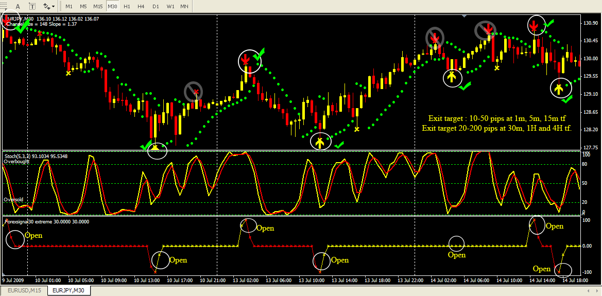
Task: Click the gray chart shift triangle marker
Action: pos(466,16)
